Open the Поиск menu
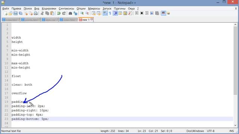Viewport: 239px width, 134px height. coord(28,9)
